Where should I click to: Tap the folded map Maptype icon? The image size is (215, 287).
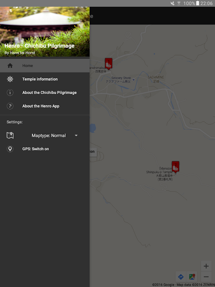pos(10,136)
